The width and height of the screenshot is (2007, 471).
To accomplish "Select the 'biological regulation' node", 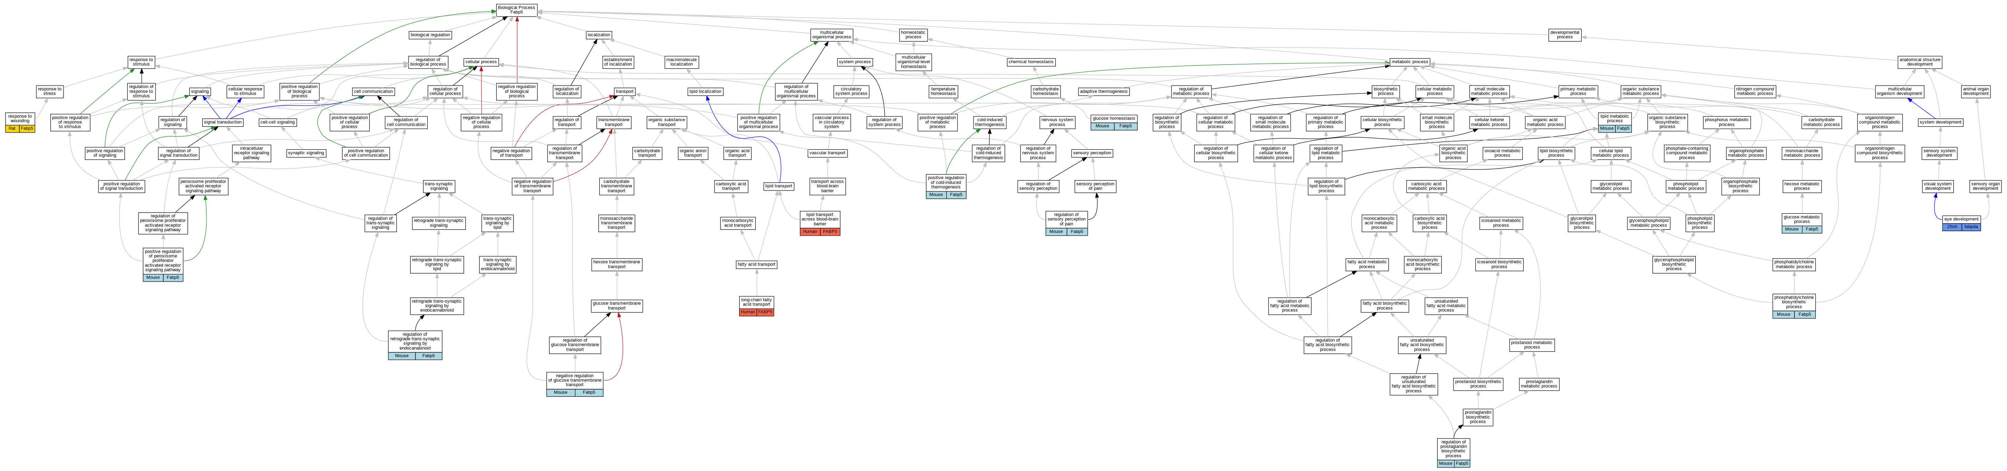I will (x=430, y=35).
